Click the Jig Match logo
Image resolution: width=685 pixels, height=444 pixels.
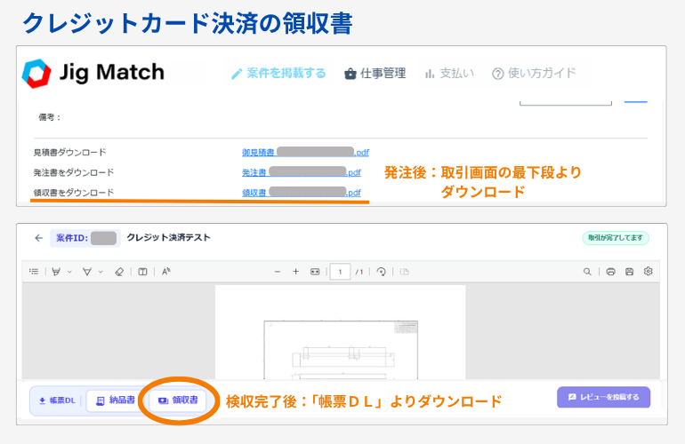tap(93, 73)
